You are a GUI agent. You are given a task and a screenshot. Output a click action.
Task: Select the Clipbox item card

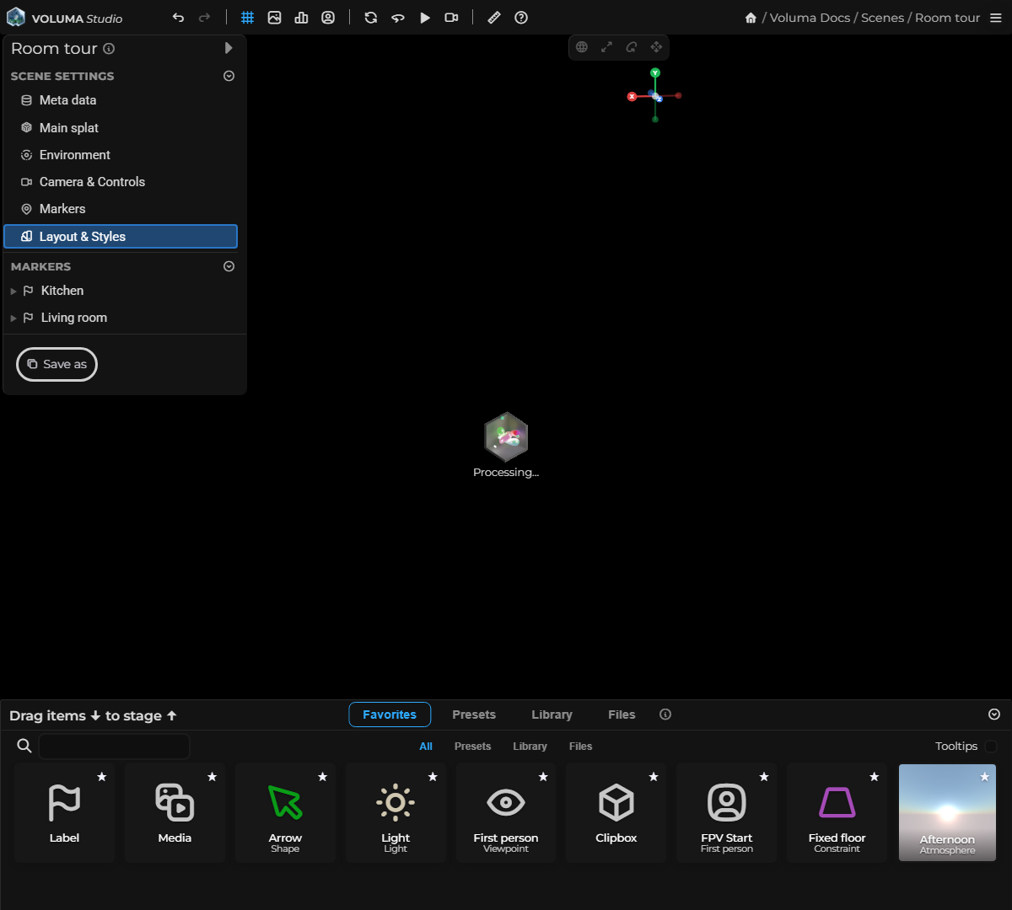tap(616, 813)
